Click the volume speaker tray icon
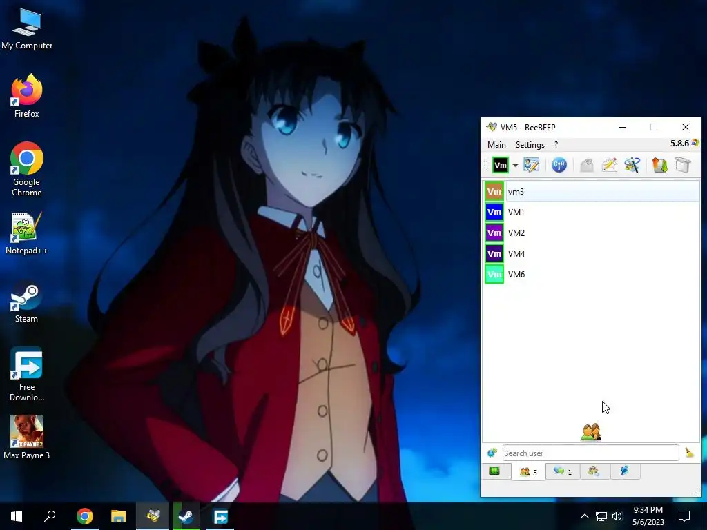The height and width of the screenshot is (530, 707). (x=617, y=516)
